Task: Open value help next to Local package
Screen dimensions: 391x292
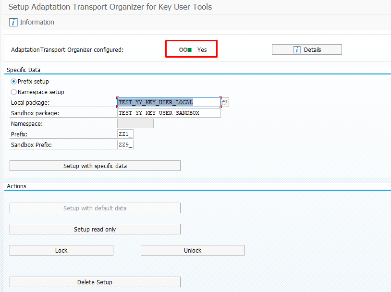Action: tap(225, 102)
